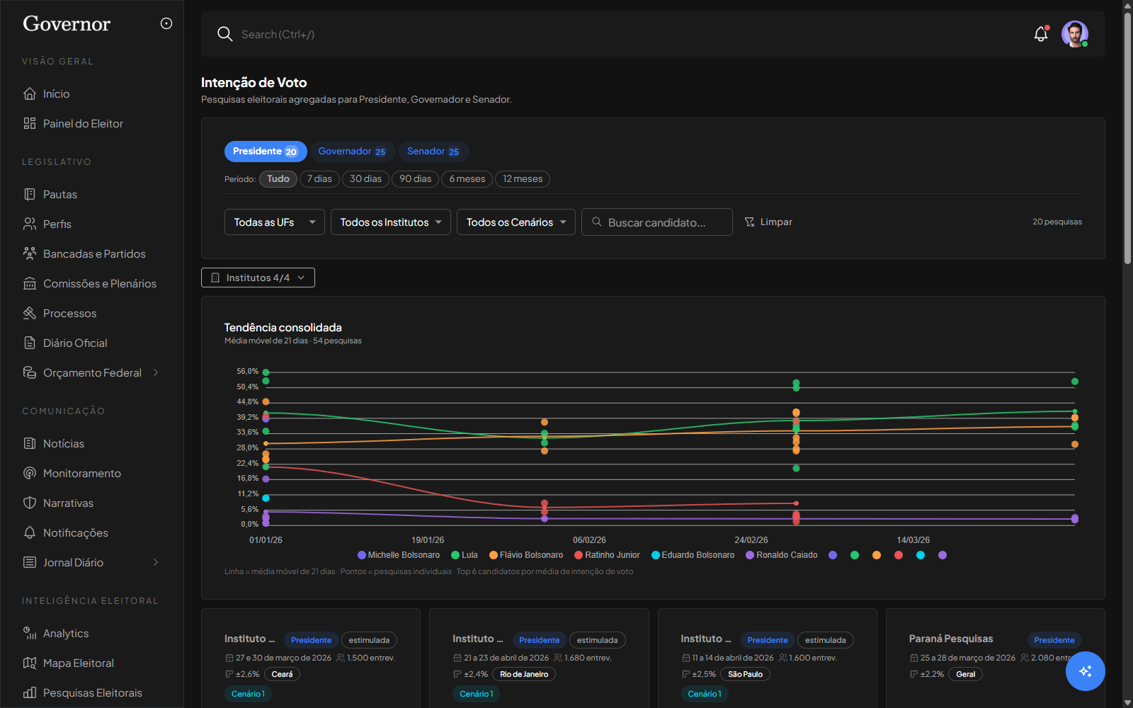Open the Todas as UFs dropdown
This screenshot has width=1133, height=708.
[275, 222]
